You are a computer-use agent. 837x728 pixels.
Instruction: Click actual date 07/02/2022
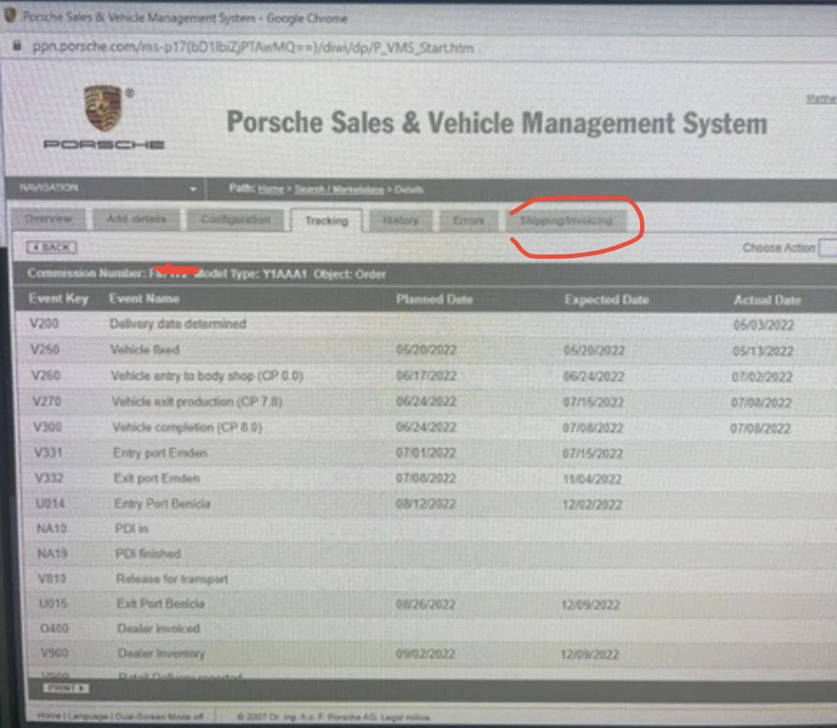pos(762,377)
